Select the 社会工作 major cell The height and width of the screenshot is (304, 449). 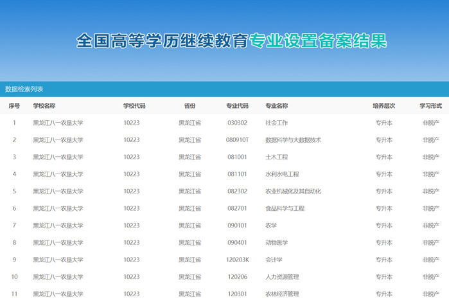pyautogui.click(x=277, y=123)
